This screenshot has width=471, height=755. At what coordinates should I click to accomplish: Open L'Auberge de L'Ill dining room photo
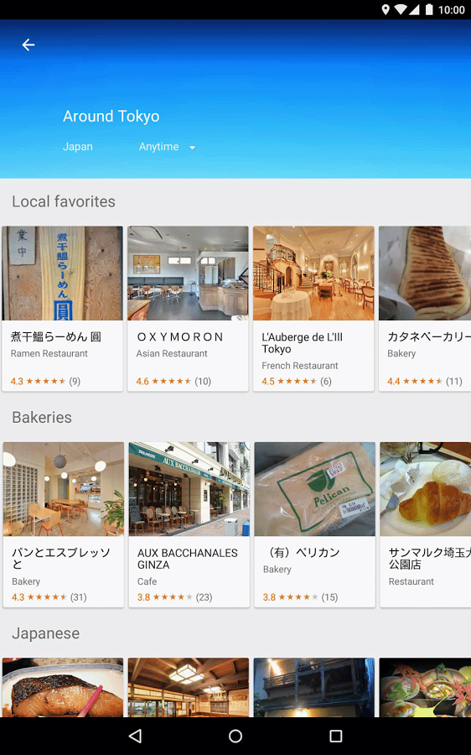pos(313,273)
